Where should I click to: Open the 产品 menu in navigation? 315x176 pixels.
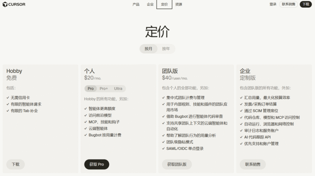[x=136, y=4]
